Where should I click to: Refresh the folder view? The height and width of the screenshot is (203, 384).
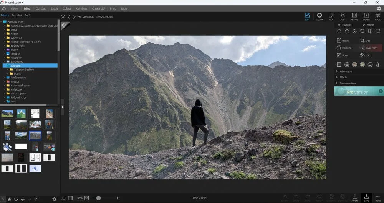click(16, 199)
